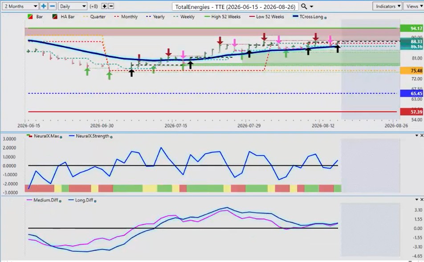Click the Medium.Diff settings dot
This screenshot has width=424, height=262.
click(60, 201)
